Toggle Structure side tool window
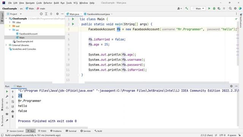 pyautogui.click(x=2, y=121)
